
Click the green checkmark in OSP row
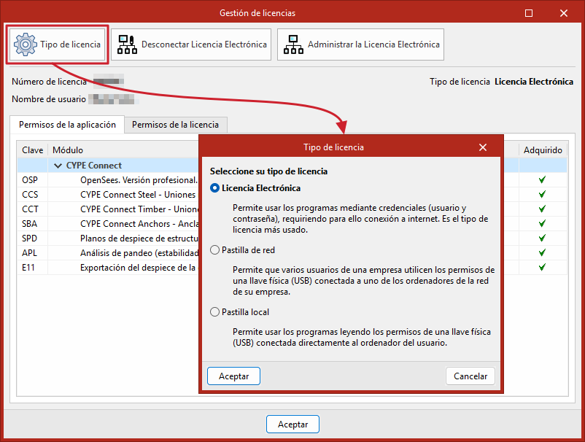point(542,179)
